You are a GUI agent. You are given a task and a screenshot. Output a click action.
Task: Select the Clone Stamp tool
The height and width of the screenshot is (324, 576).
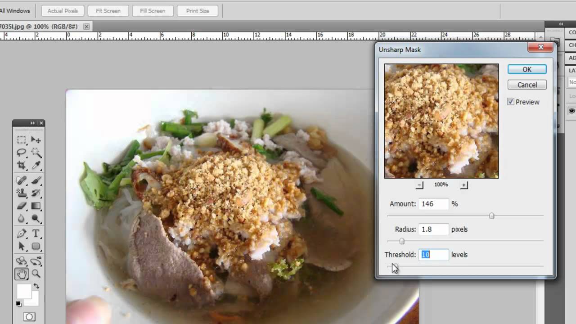coord(21,193)
